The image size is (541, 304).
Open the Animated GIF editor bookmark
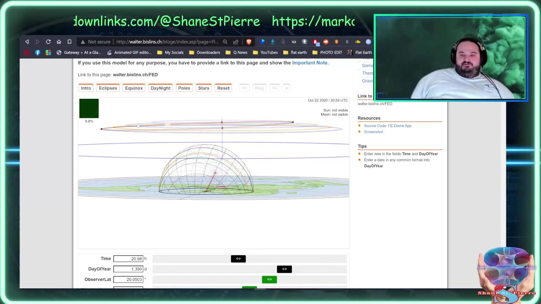point(129,52)
